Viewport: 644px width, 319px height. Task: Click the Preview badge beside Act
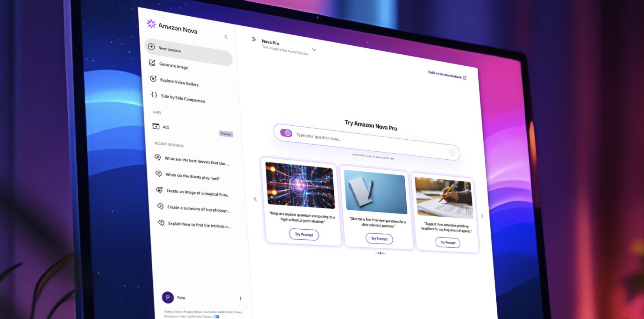coord(226,134)
